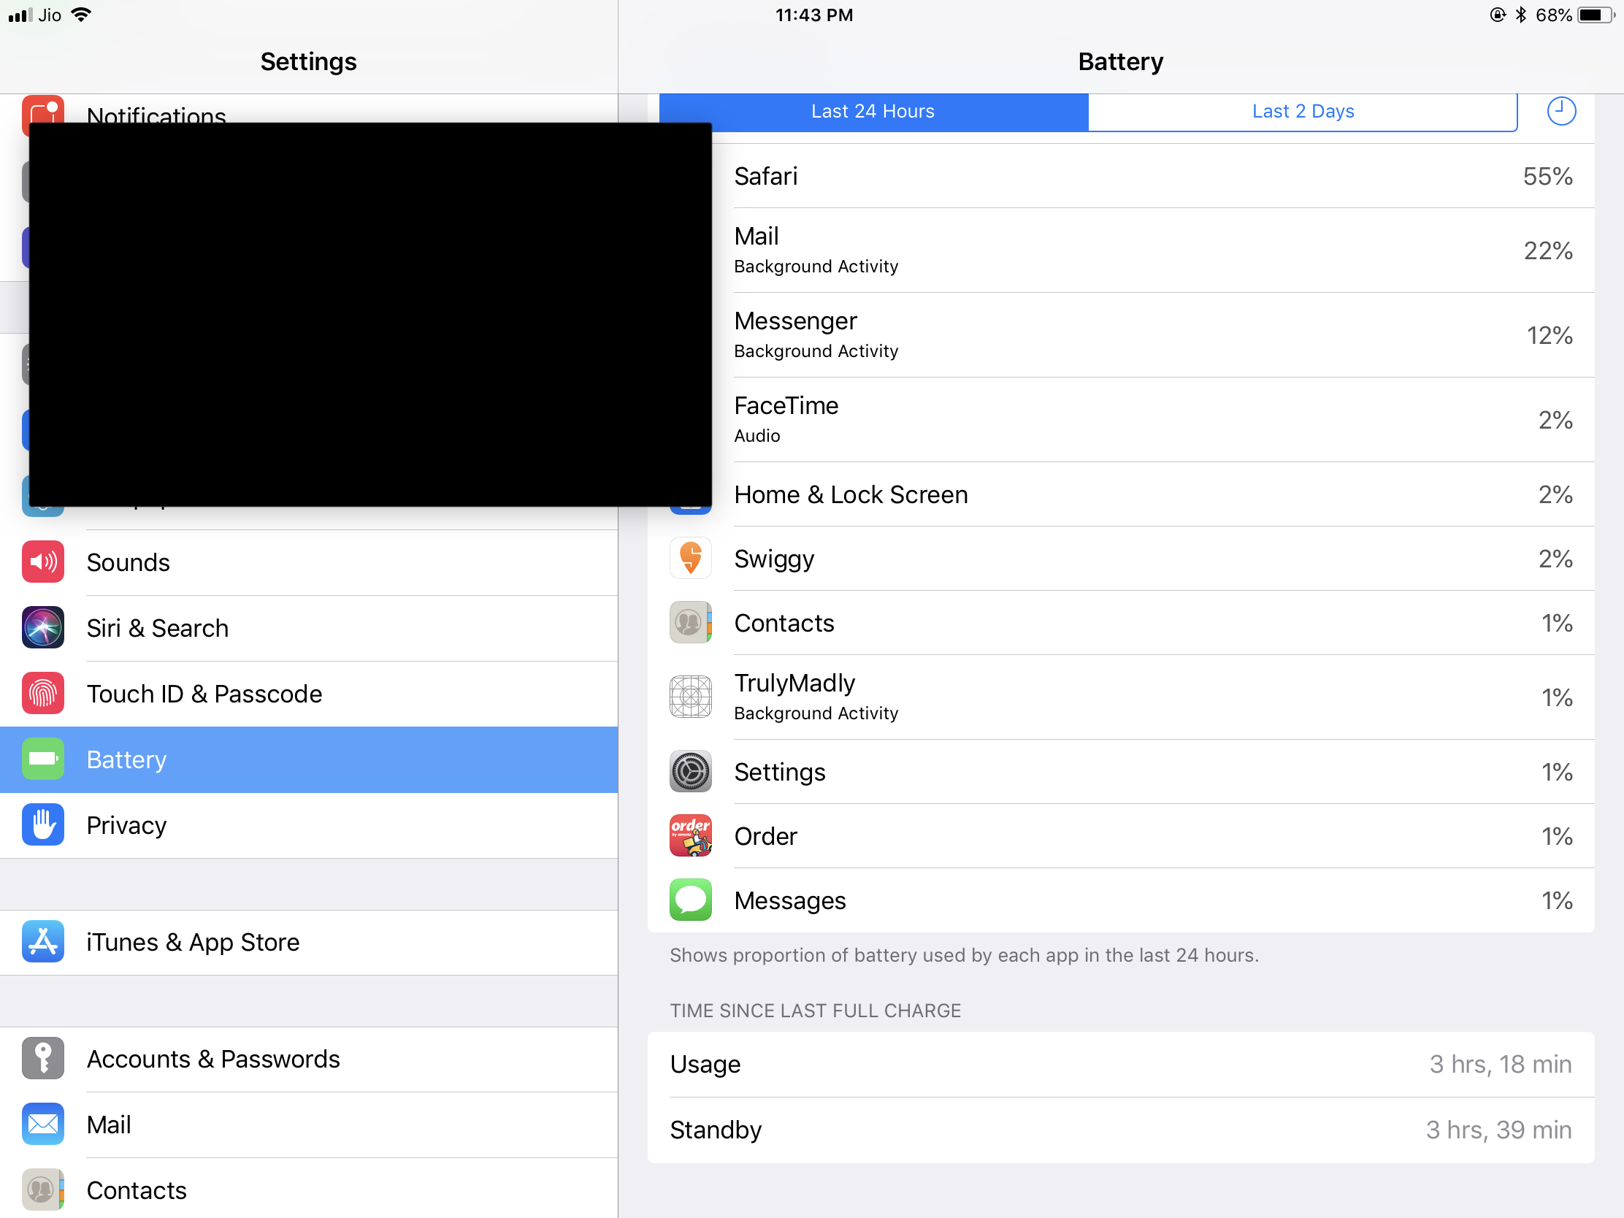
Task: Tap the TrulyMadly Background Activity row
Action: (1121, 697)
